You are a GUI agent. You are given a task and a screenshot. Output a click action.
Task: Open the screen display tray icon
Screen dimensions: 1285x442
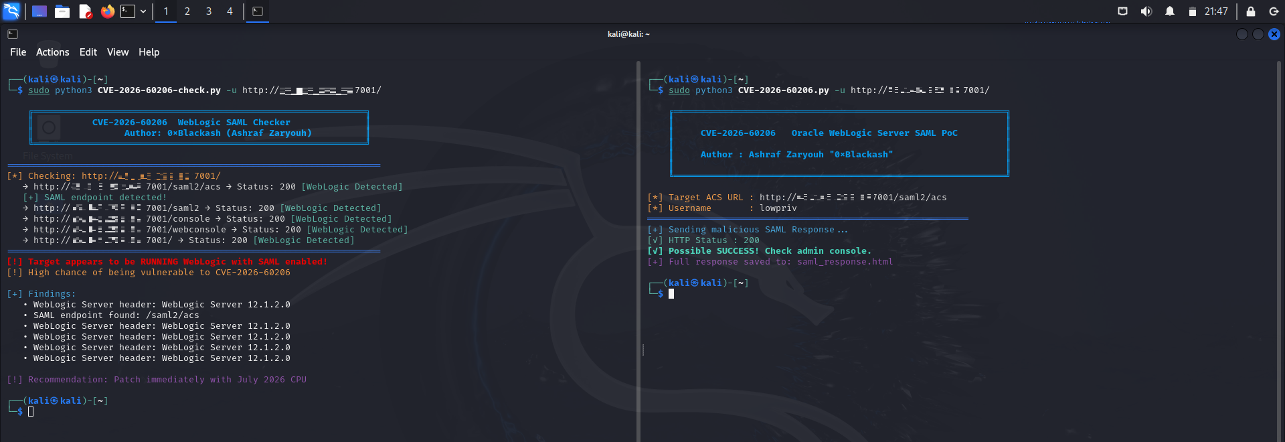[x=1123, y=11]
